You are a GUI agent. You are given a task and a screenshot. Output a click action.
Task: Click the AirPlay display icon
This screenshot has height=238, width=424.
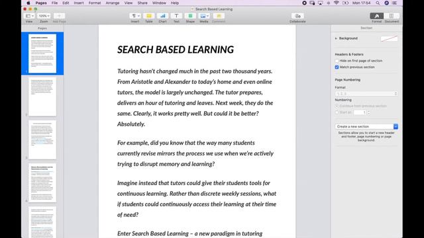point(321,3)
